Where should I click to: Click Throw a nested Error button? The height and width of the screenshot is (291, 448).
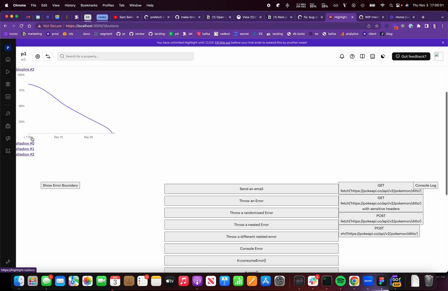coord(251,224)
